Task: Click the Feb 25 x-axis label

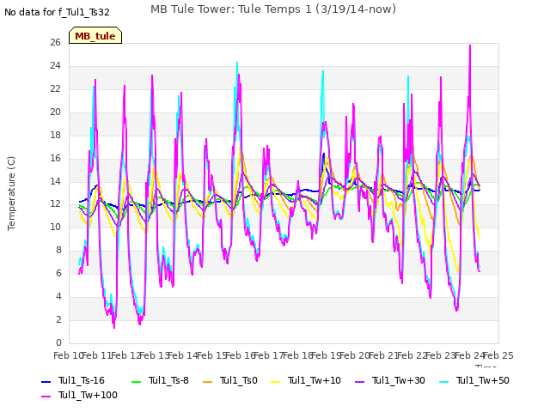Action: (498, 355)
